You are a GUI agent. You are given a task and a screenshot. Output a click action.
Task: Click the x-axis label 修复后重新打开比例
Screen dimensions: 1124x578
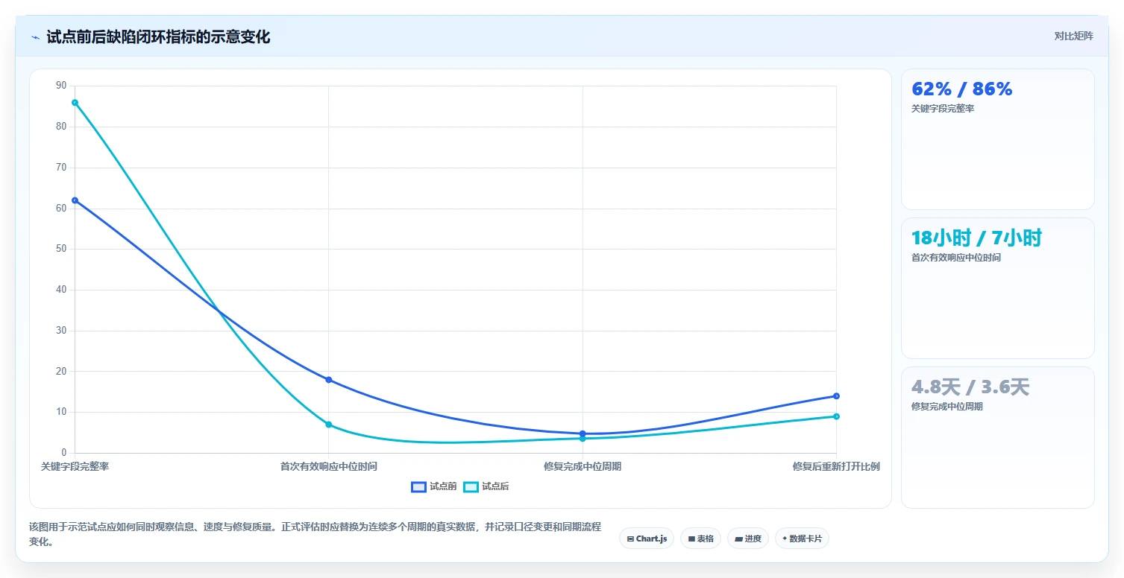point(836,466)
